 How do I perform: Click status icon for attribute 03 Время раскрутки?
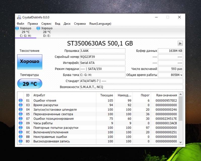click(x=21, y=105)
